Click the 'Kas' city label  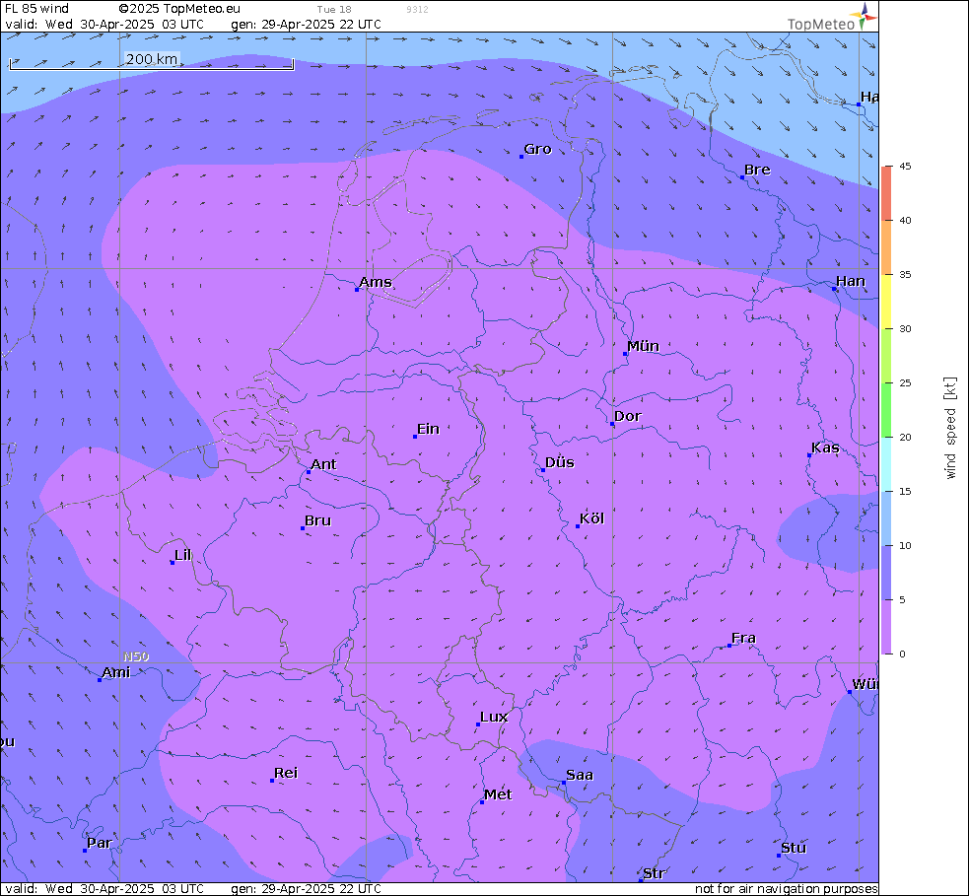point(825,448)
